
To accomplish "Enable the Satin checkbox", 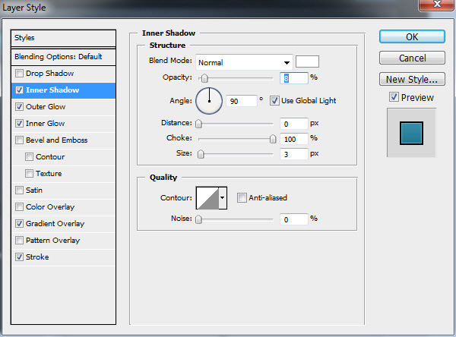I will [19, 191].
